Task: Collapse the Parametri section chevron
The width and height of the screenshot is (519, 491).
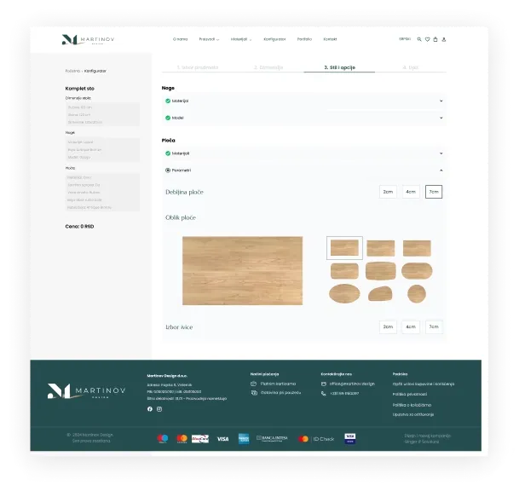Action: click(441, 170)
